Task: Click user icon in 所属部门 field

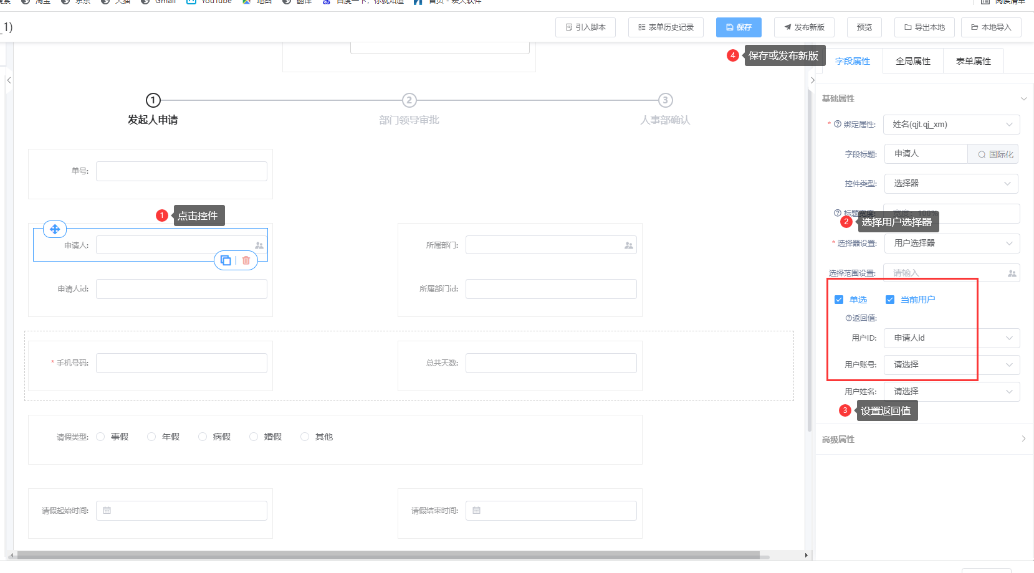Action: coord(628,245)
